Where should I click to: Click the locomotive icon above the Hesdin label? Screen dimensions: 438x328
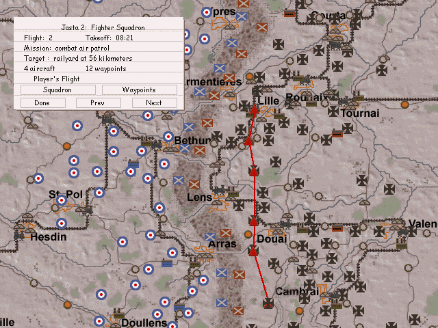click(x=19, y=236)
